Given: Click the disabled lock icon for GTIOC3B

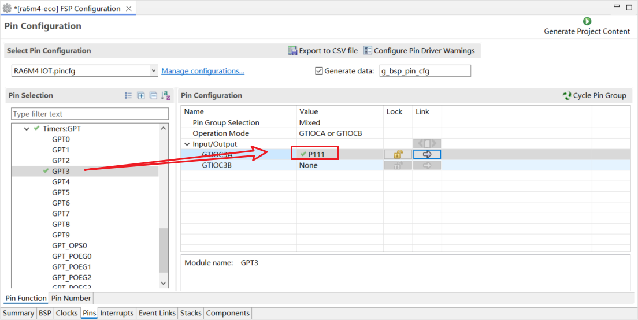Looking at the screenshot, I should tap(398, 165).
